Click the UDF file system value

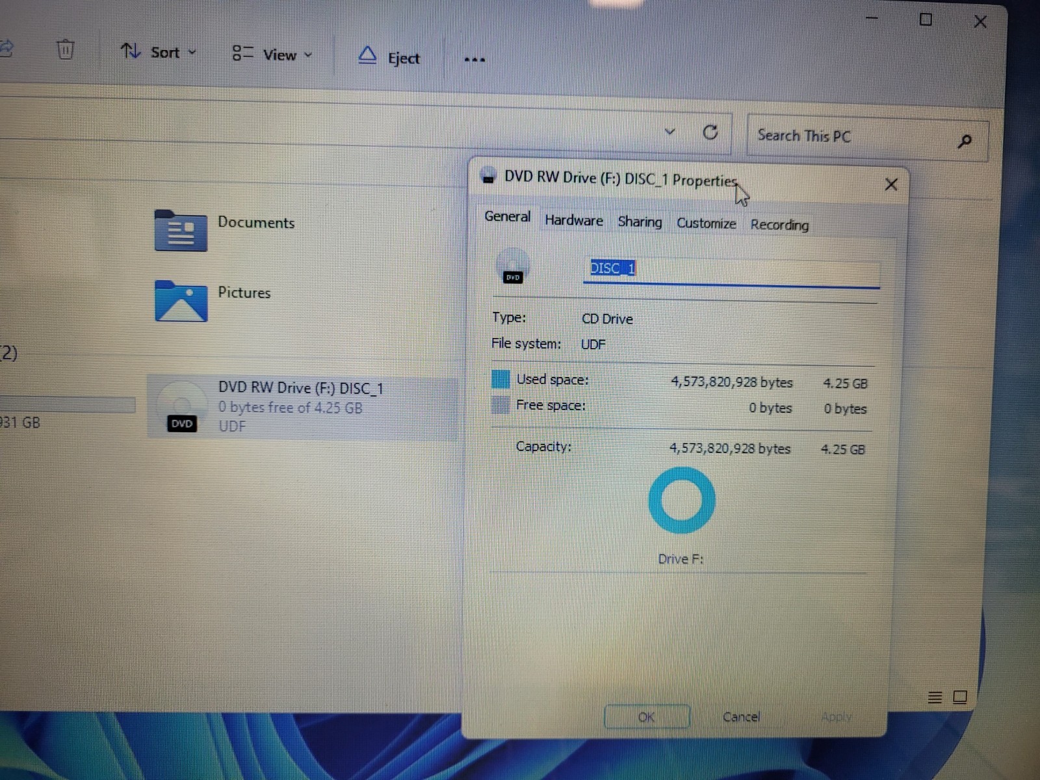(593, 344)
